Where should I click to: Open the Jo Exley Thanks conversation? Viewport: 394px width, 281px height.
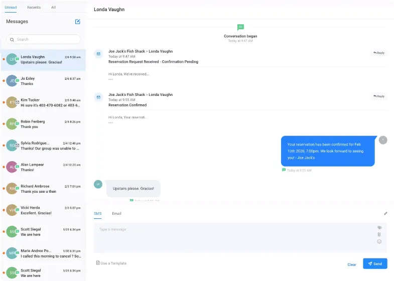point(43,81)
